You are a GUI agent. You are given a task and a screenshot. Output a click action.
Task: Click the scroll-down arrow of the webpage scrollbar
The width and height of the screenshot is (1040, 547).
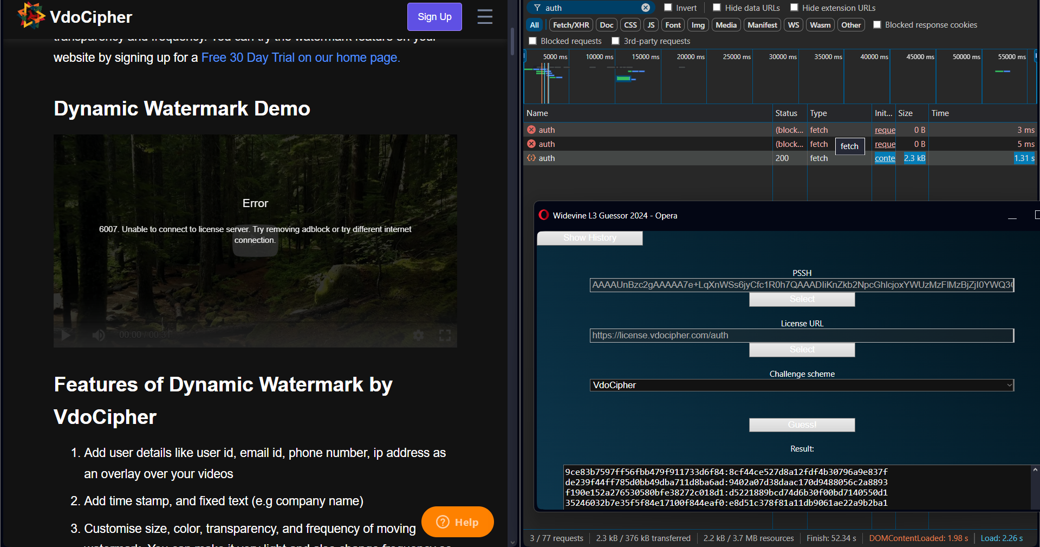[512, 542]
